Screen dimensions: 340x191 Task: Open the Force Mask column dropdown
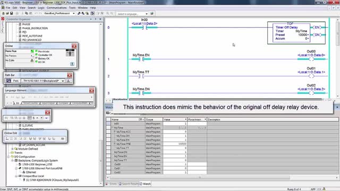[205, 119]
